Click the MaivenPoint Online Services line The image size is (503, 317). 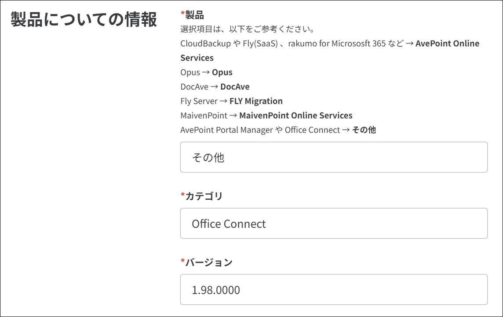tap(266, 115)
